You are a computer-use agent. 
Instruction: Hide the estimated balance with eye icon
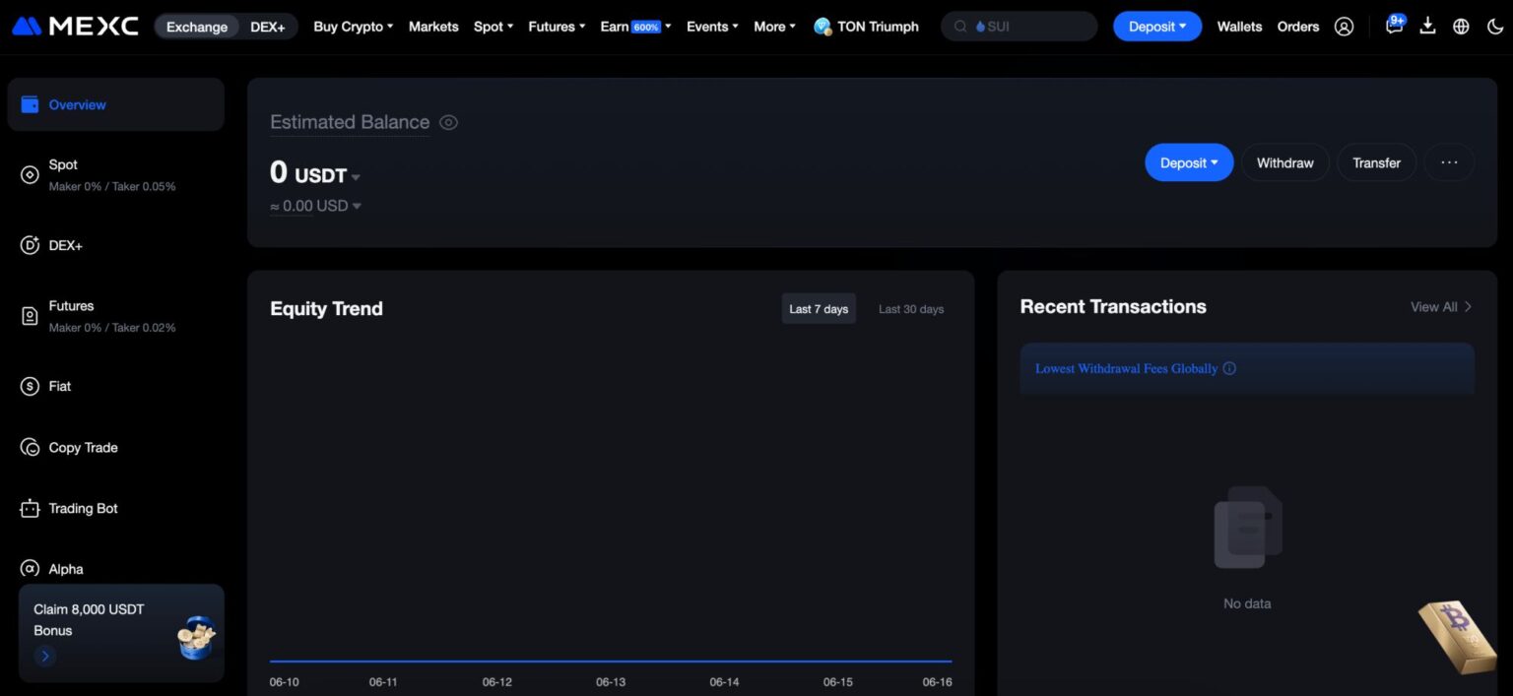pos(448,122)
